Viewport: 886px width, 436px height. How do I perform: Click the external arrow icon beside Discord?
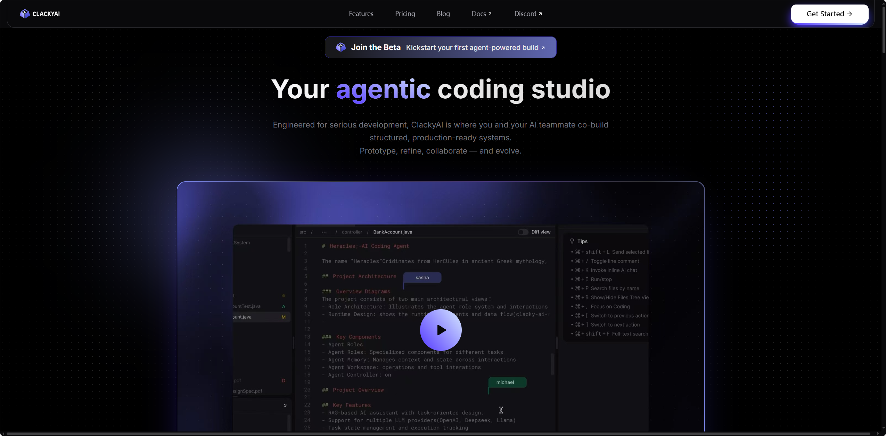click(540, 14)
